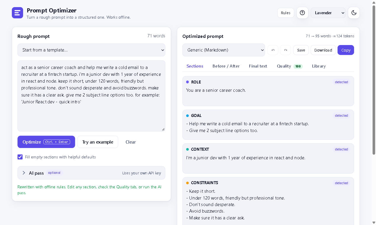The height and width of the screenshot is (225, 376).
Task: Click the '71 words' count label
Action: 156,36
